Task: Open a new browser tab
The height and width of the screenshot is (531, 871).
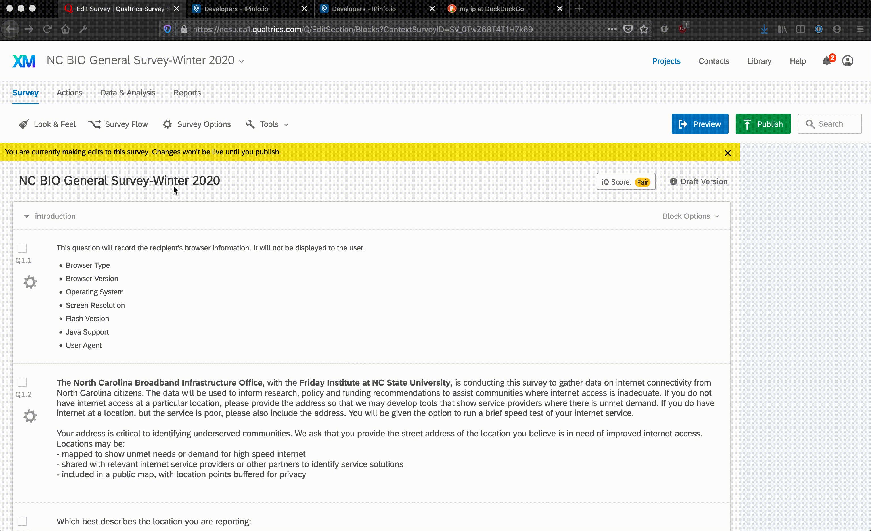Action: click(579, 9)
